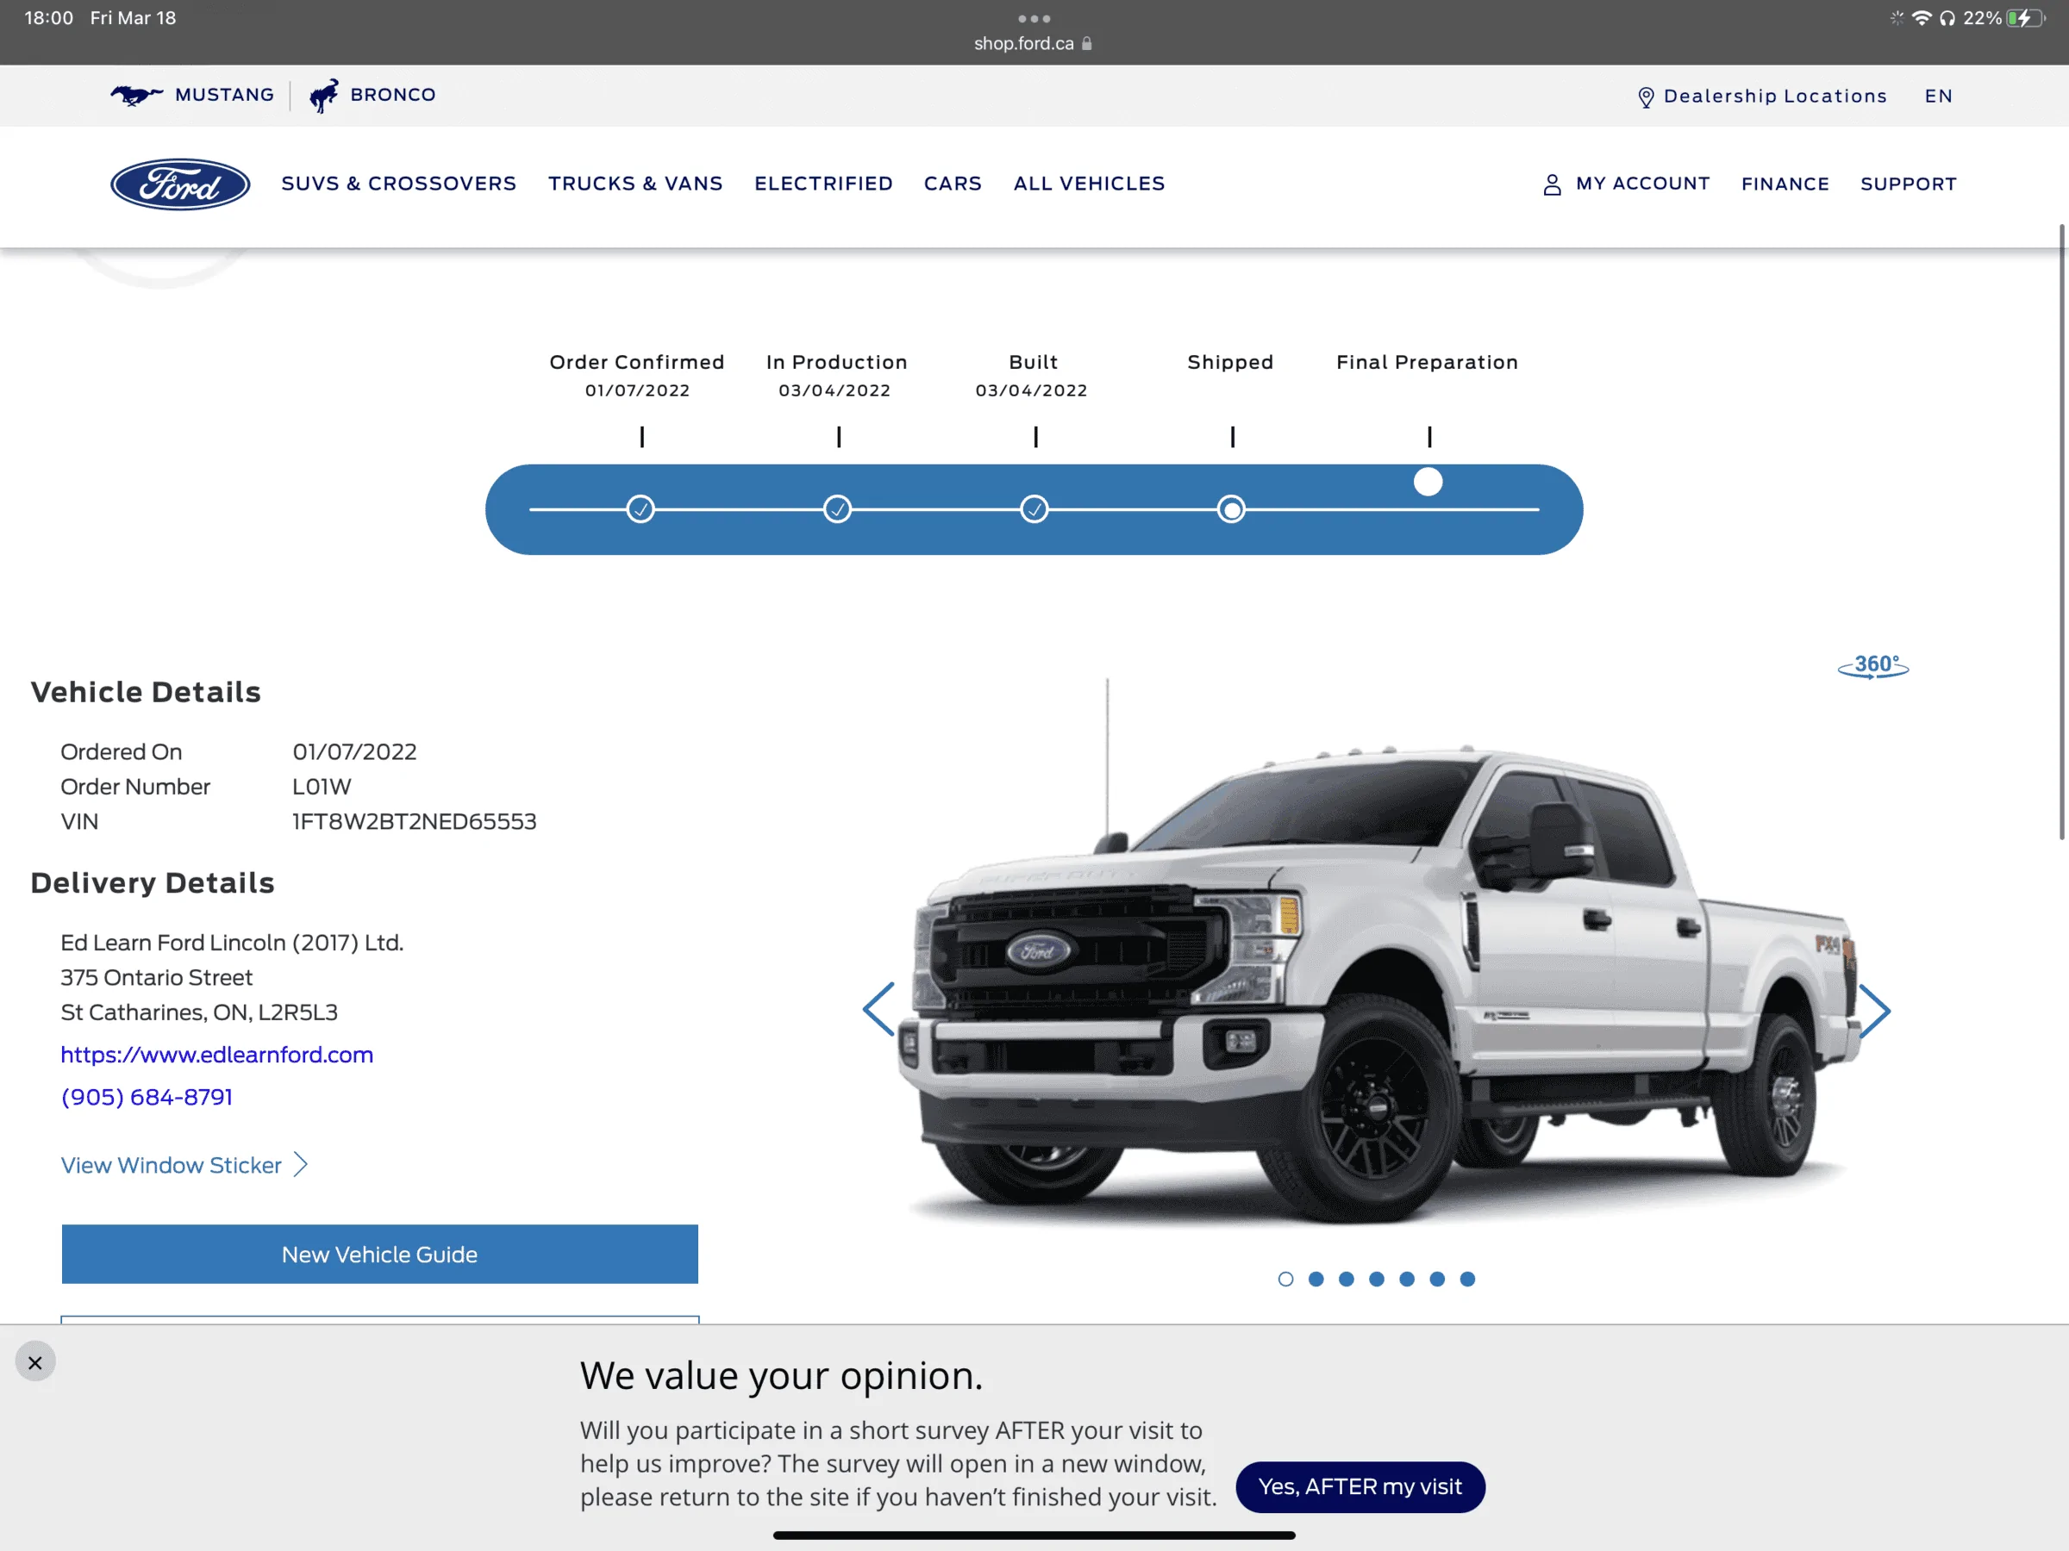Open the EN language selector
Screen dimensions: 2069x1551
tap(1939, 96)
